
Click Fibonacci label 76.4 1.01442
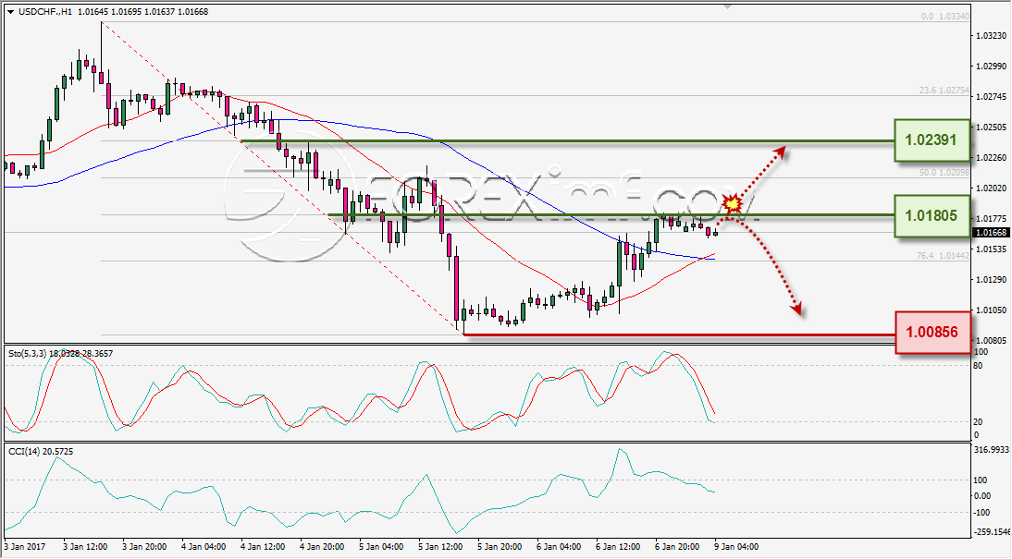(x=943, y=255)
